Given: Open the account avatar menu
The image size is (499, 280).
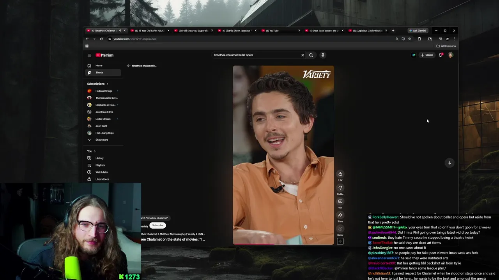Looking at the screenshot, I should pos(451,55).
